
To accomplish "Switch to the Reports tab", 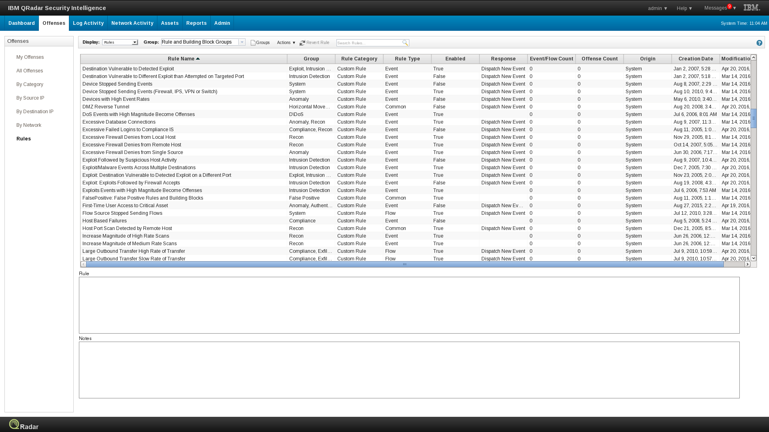I will pos(196,23).
